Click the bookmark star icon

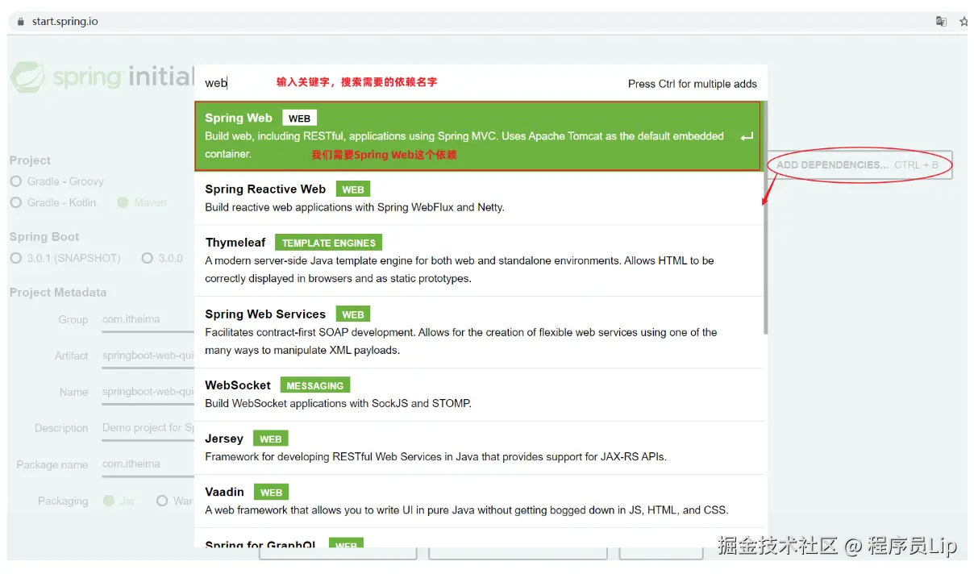point(964,22)
